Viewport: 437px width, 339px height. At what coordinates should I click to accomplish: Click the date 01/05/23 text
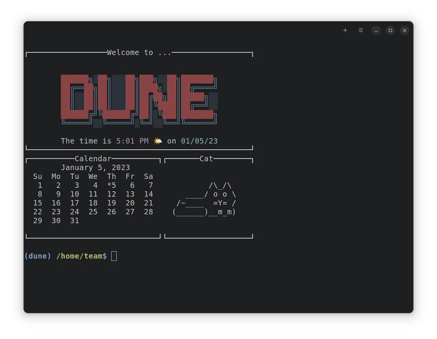(199, 141)
